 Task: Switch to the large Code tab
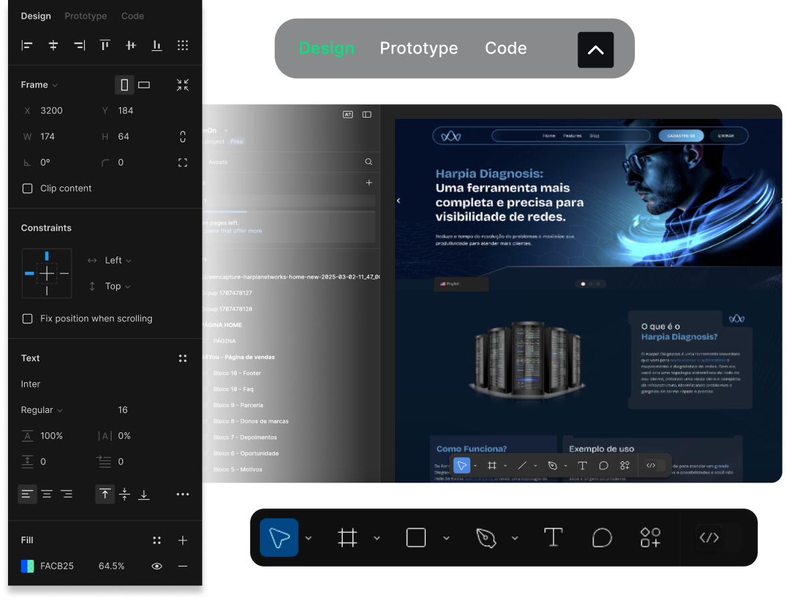point(505,48)
